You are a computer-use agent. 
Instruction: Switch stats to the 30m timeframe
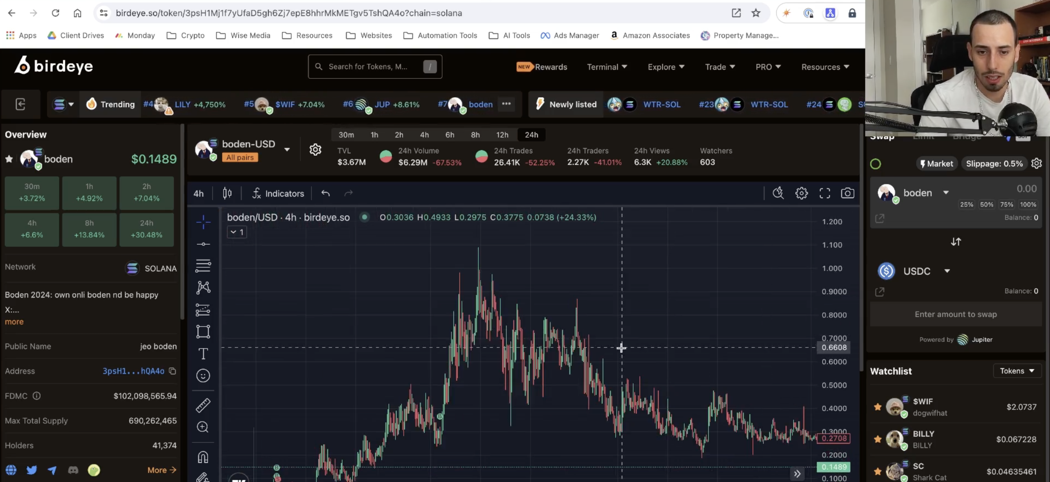(346, 135)
